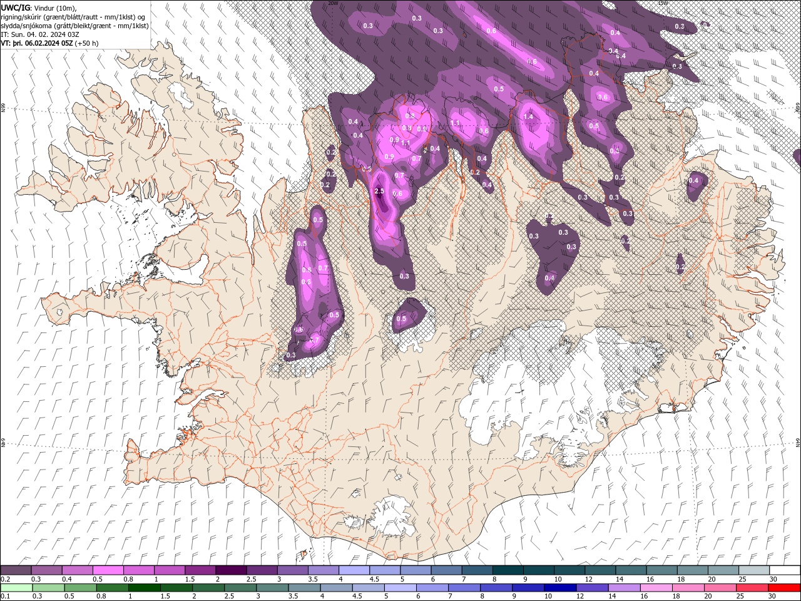
Task: Pick the snow legend swatch starting at 7
Action: click(477, 570)
